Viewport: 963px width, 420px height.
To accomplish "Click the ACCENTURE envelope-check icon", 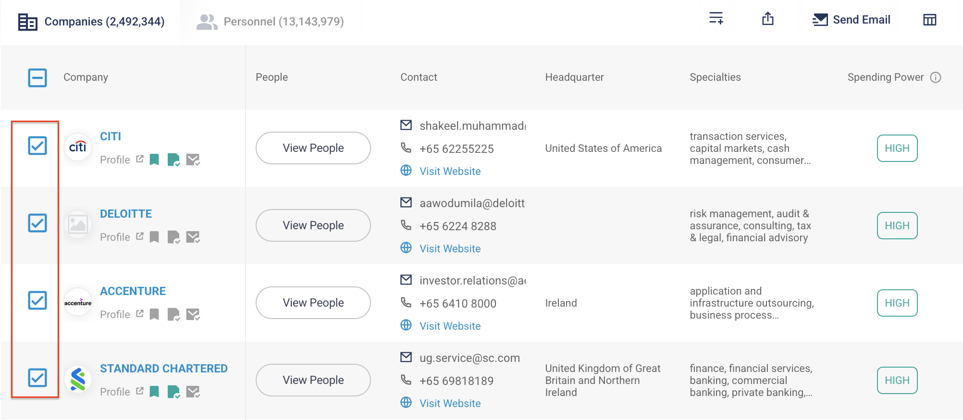I will click(193, 314).
